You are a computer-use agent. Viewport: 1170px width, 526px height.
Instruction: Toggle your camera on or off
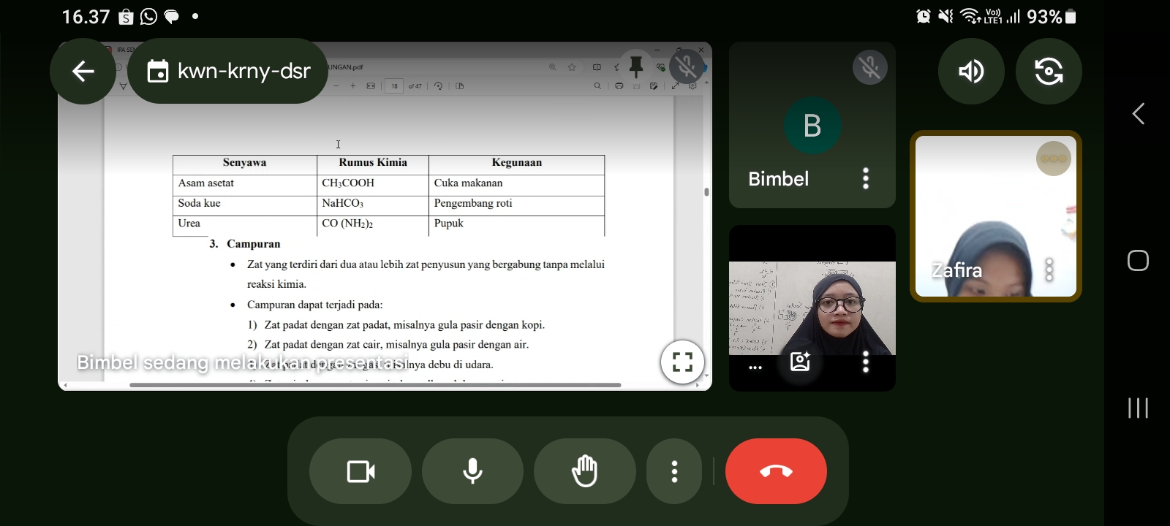361,471
